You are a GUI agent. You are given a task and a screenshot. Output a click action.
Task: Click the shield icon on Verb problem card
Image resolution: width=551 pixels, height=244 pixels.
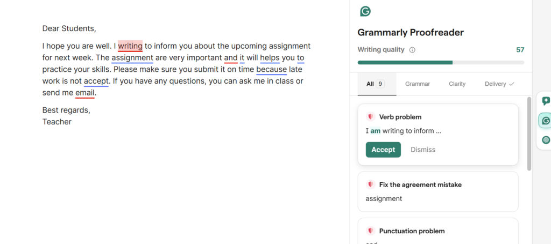370,117
